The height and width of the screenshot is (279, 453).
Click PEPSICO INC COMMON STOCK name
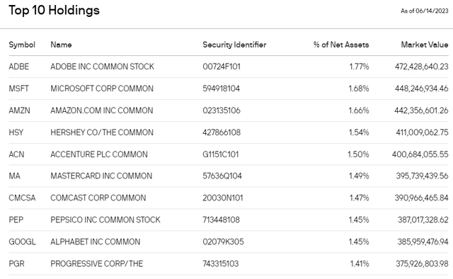105,220
